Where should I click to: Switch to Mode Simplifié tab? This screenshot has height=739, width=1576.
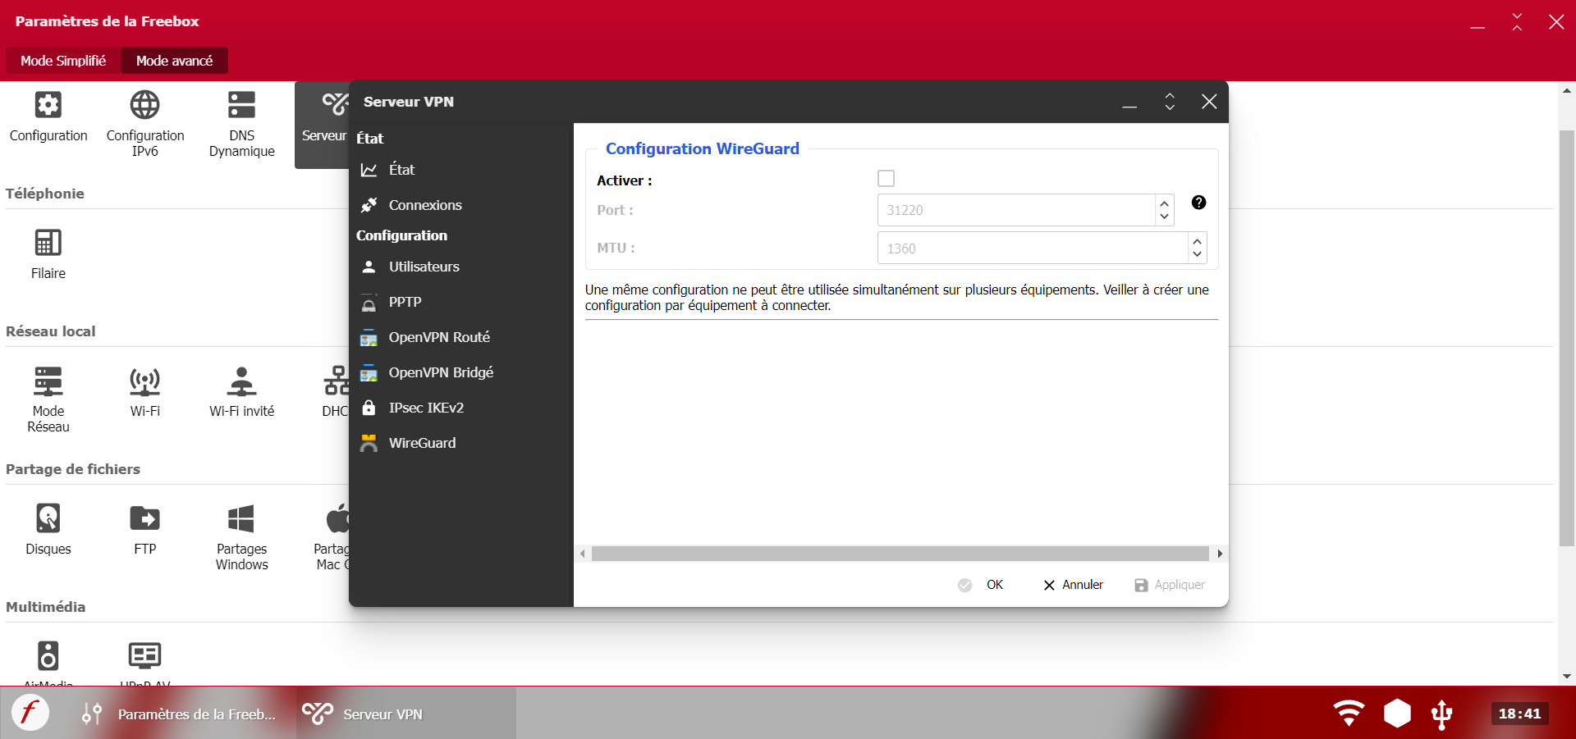click(x=63, y=61)
